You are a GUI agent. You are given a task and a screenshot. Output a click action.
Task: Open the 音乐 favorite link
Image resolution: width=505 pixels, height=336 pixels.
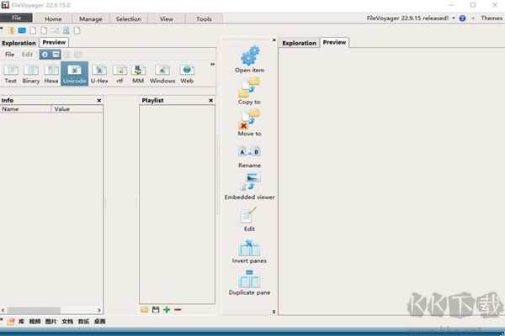83,321
